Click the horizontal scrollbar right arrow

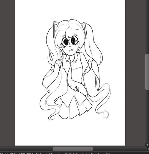coord(148,149)
